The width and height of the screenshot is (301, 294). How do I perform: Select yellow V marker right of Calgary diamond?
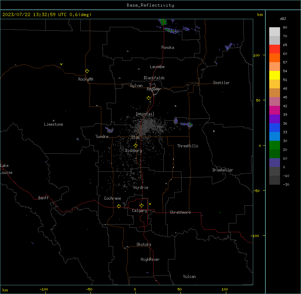coord(150,204)
